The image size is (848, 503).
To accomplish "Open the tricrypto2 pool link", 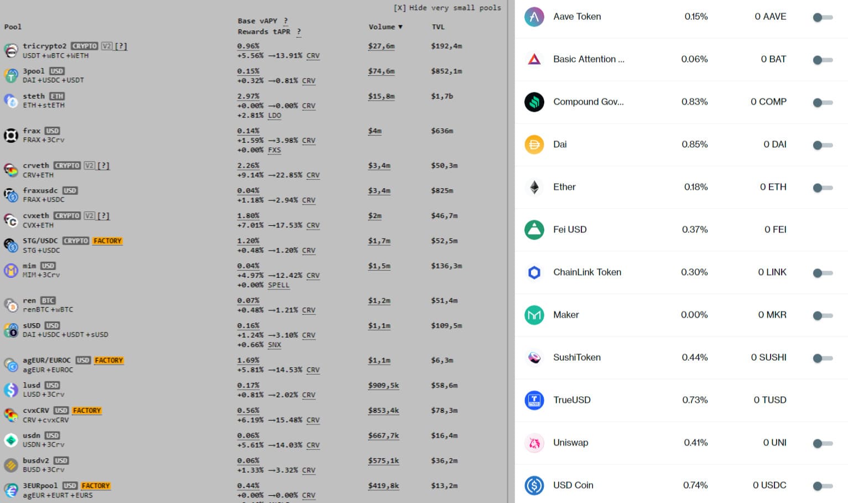I will [44, 46].
